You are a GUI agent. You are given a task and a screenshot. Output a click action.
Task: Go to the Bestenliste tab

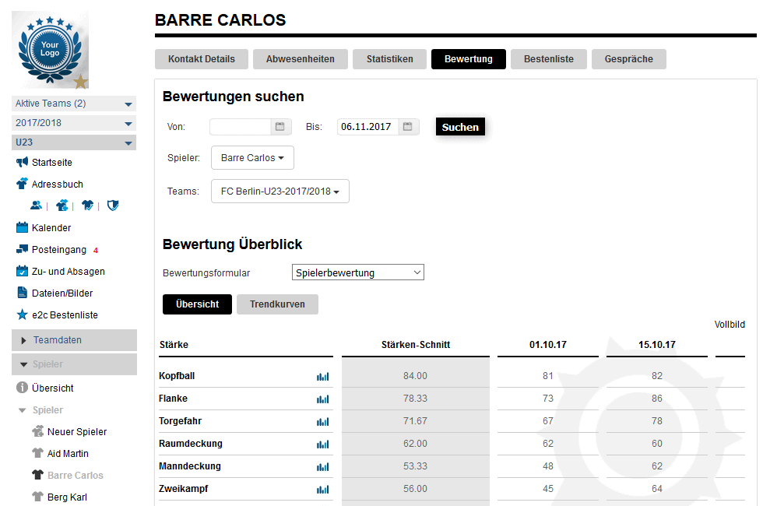(x=549, y=59)
